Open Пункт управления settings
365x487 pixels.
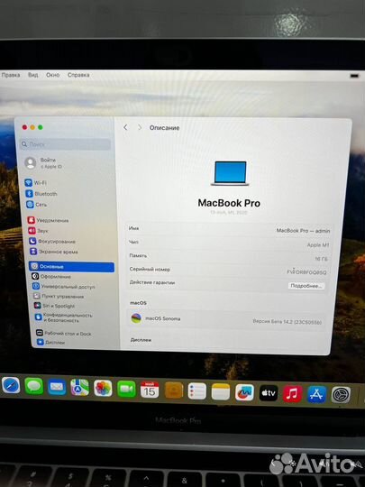59,296
